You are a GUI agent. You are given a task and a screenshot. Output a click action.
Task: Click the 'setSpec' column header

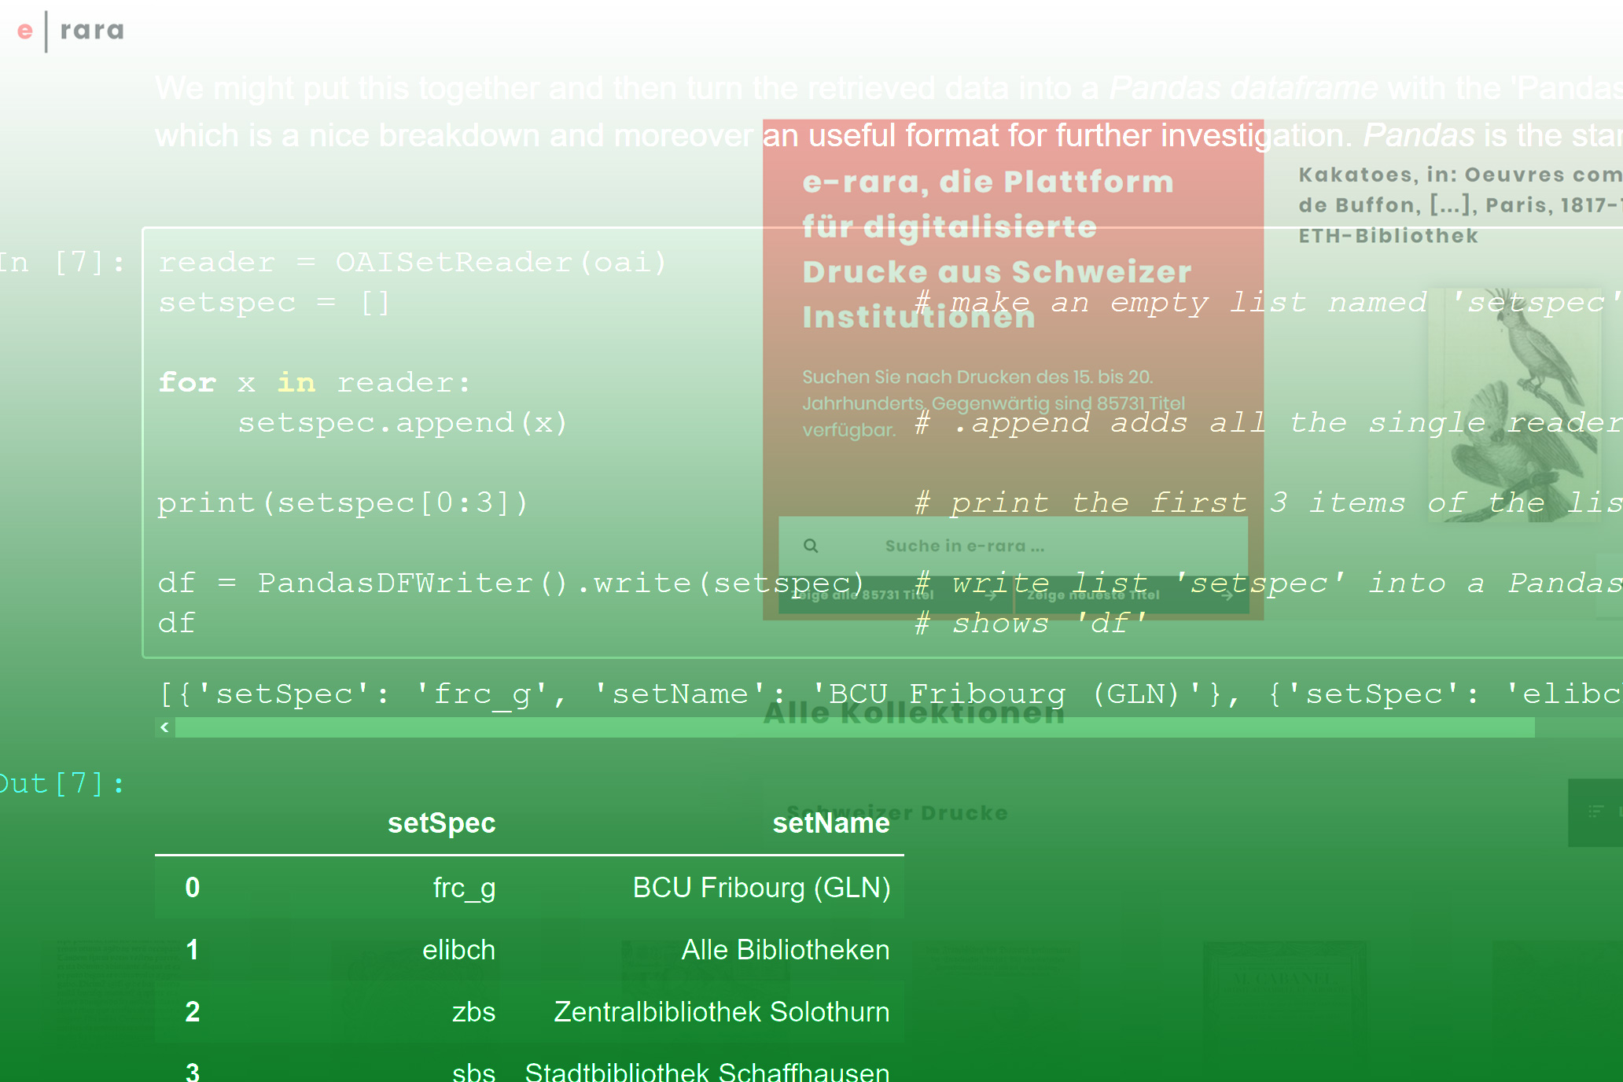click(441, 823)
